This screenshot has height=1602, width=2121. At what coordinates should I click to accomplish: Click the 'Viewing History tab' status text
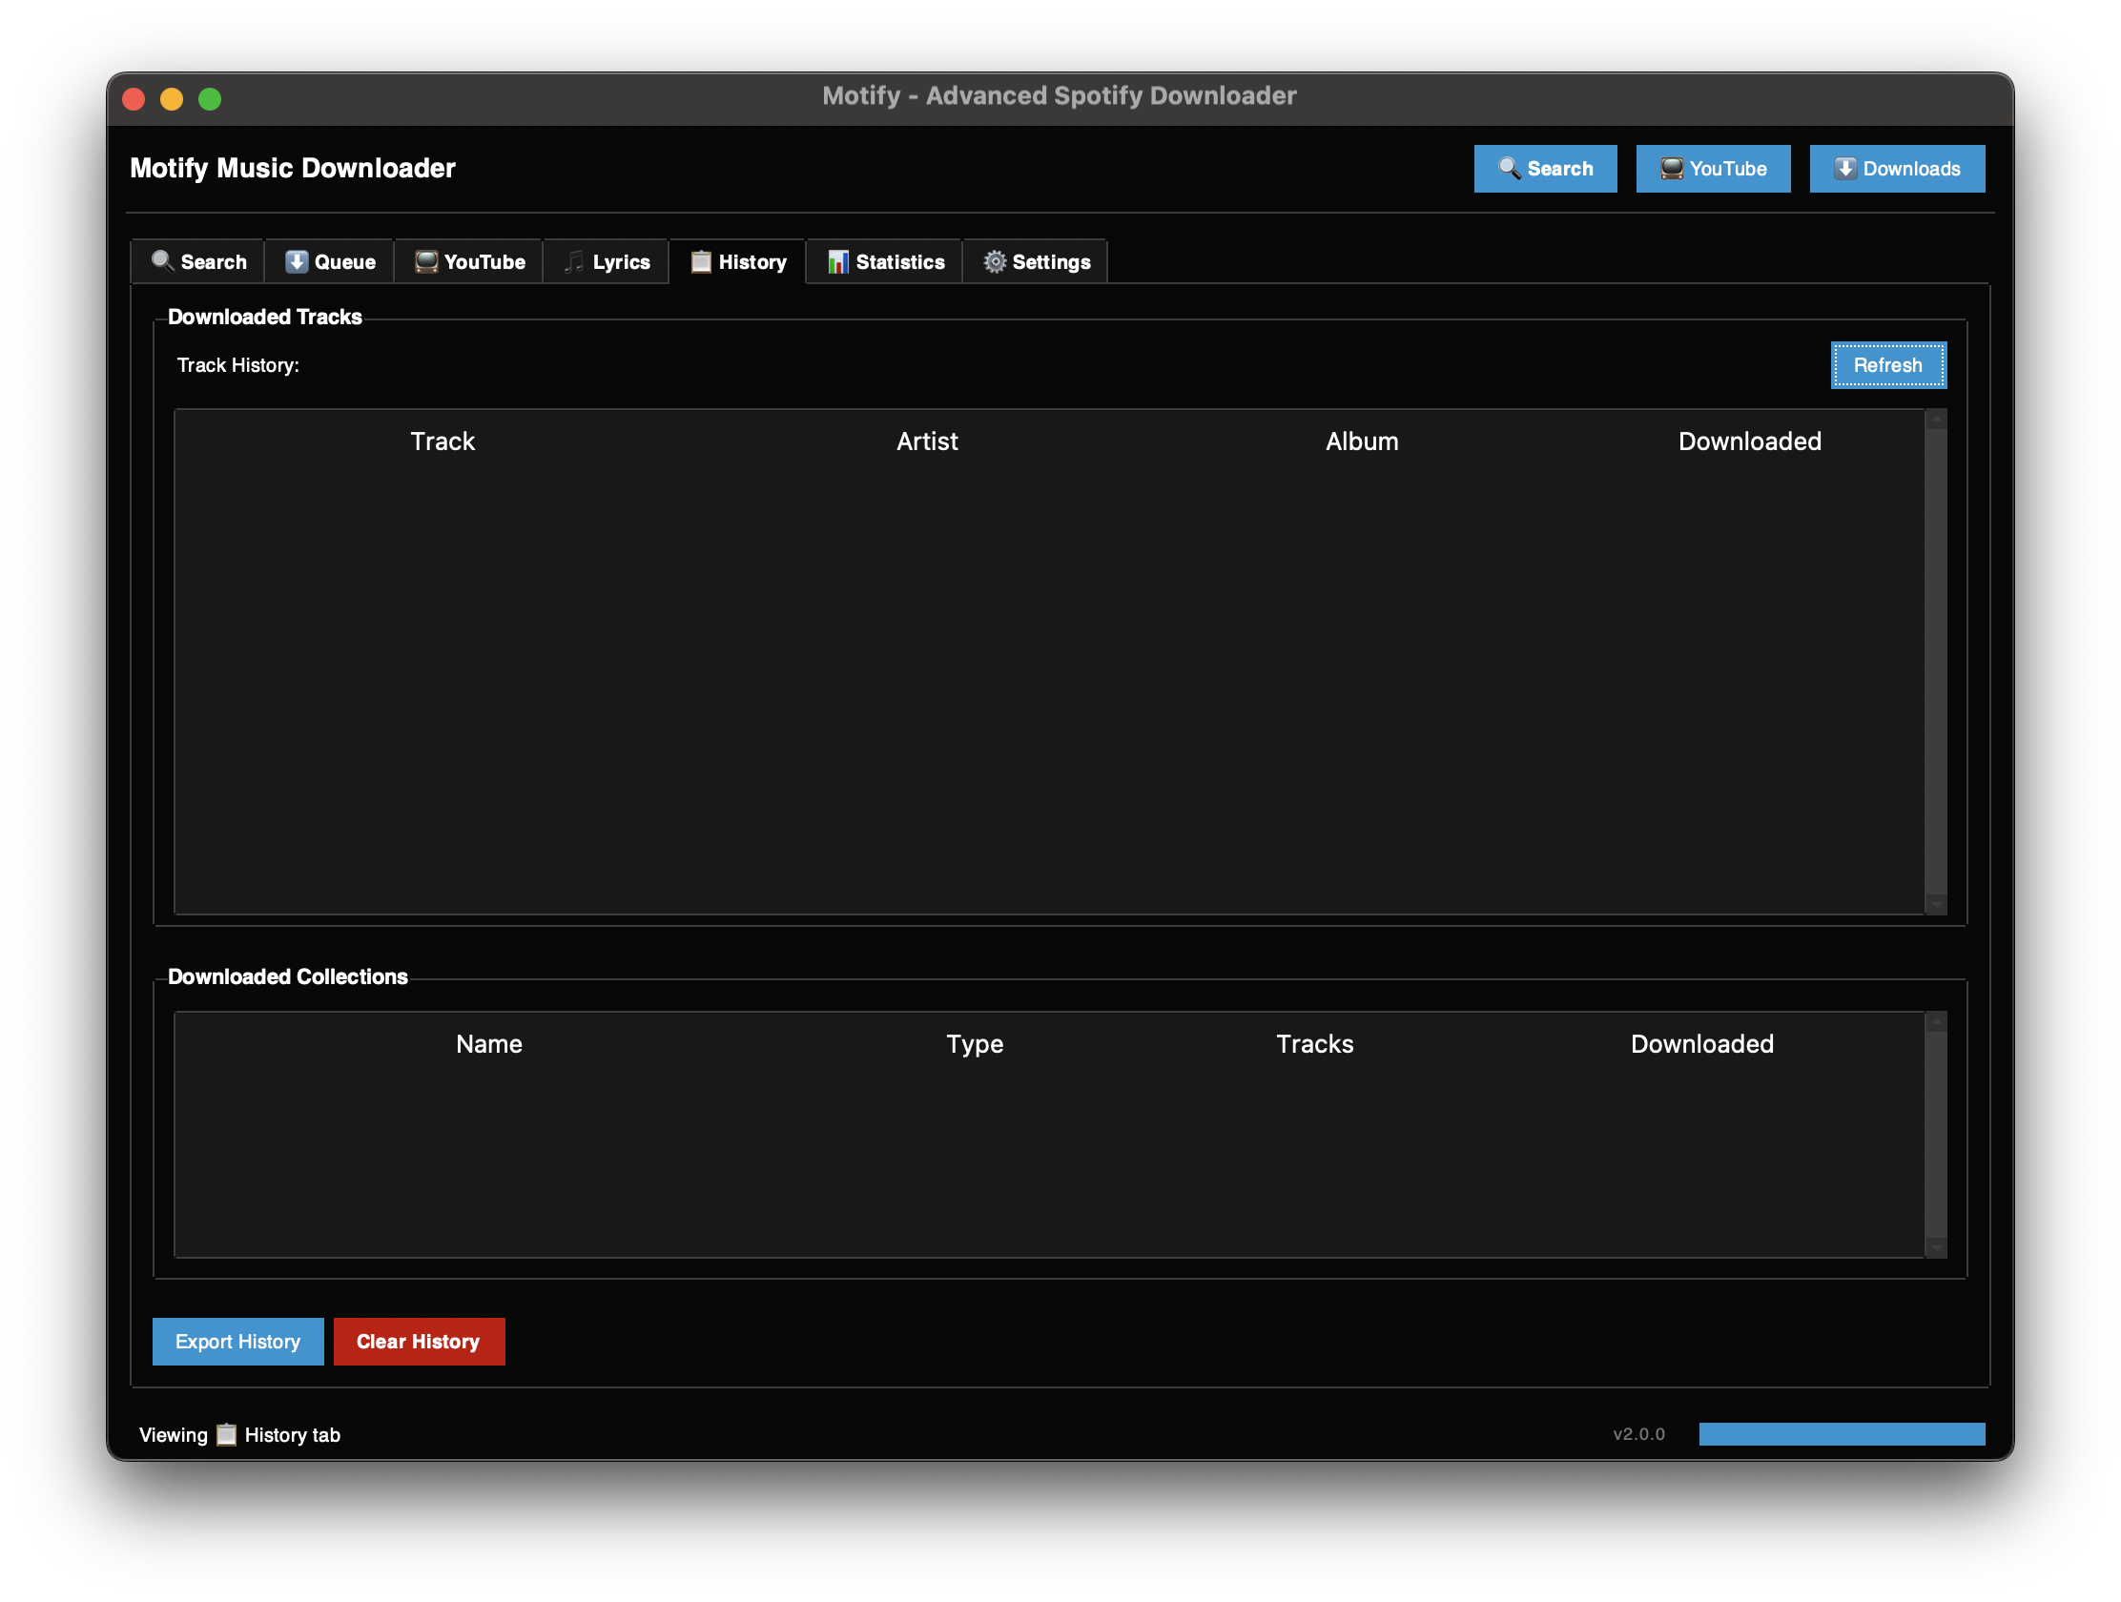[239, 1434]
